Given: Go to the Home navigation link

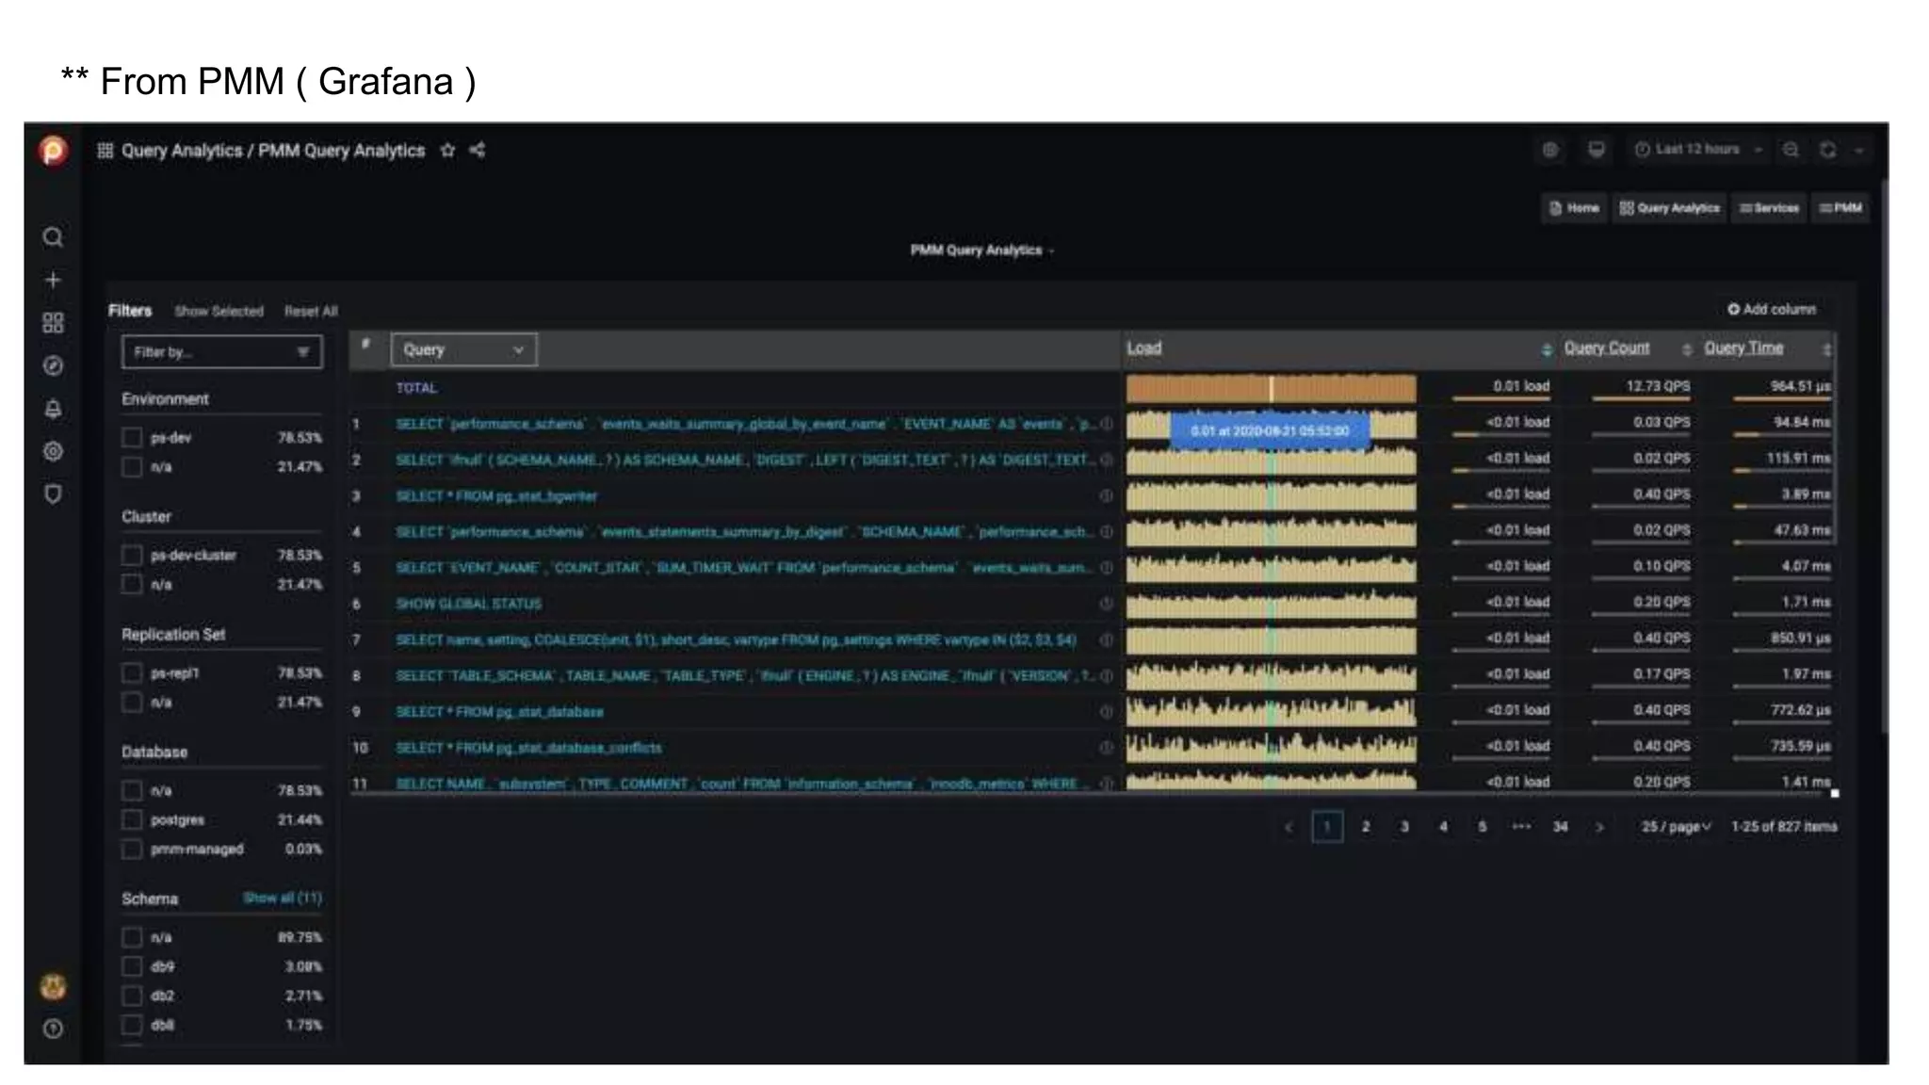Looking at the screenshot, I should [x=1574, y=208].
